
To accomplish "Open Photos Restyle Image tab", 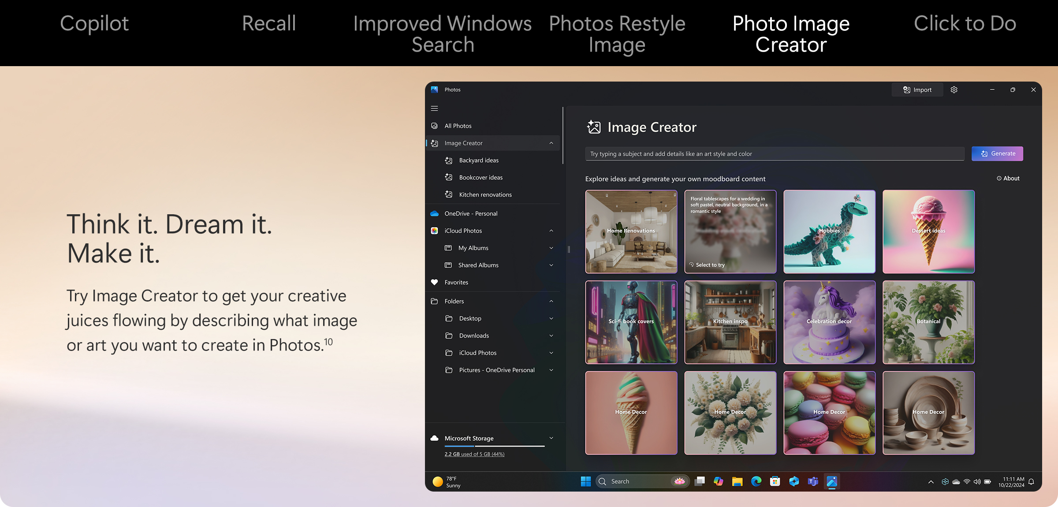I will click(x=617, y=34).
